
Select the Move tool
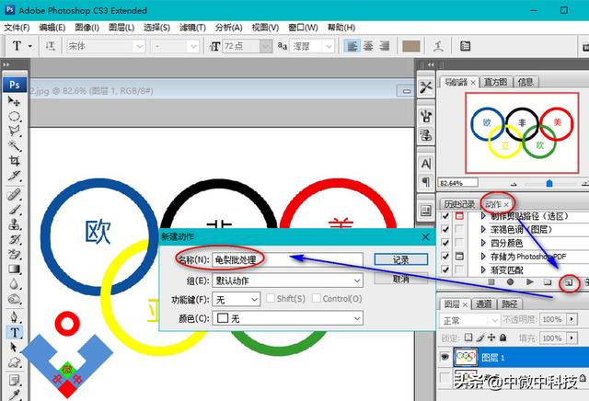(15, 100)
